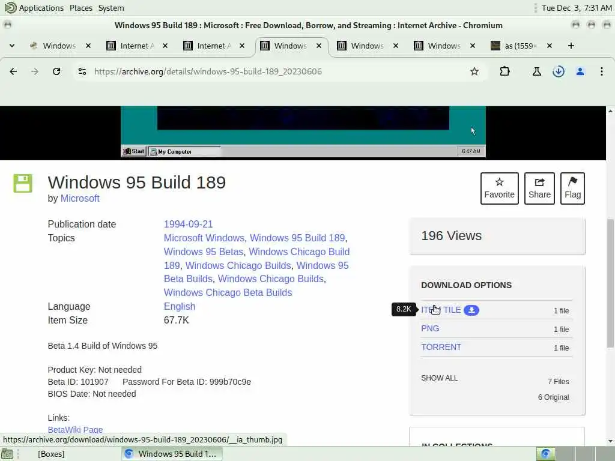Reload the current page

click(56, 71)
